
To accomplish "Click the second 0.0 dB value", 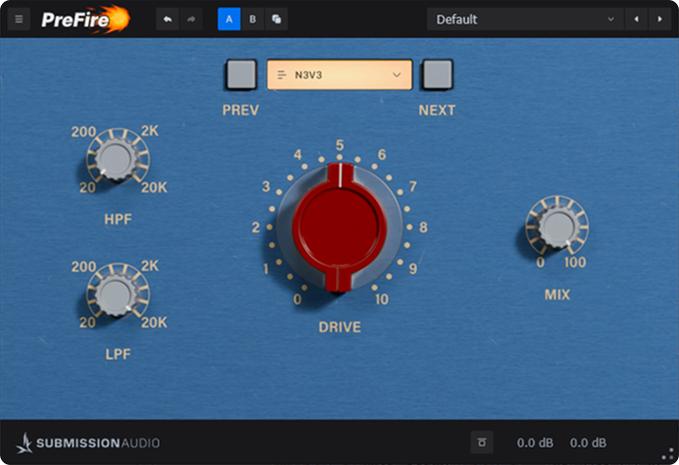I will pos(588,443).
